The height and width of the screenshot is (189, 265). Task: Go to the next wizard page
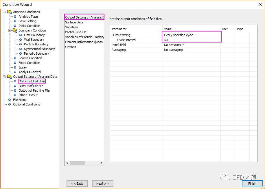click(102, 184)
